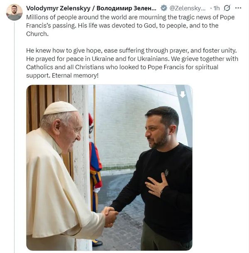
Task: Click the 'Eternal memory!' closing text
Action: [75, 75]
